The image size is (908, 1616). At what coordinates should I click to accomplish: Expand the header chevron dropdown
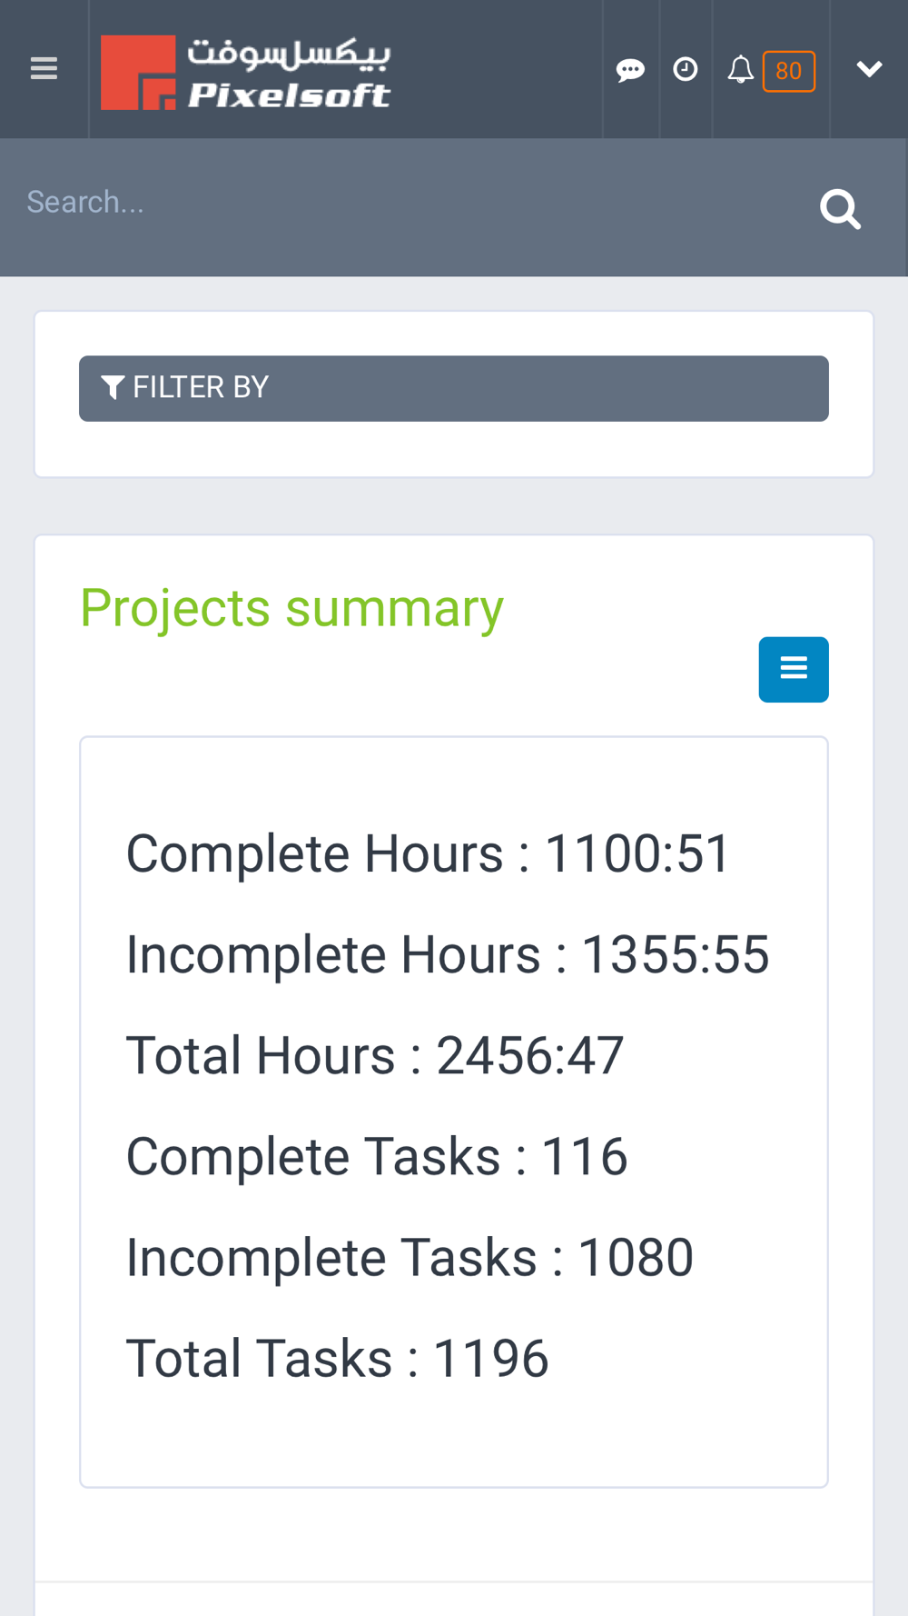point(869,69)
